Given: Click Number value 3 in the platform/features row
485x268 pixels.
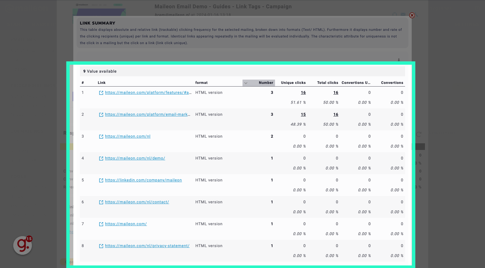Looking at the screenshot, I should 272,93.
